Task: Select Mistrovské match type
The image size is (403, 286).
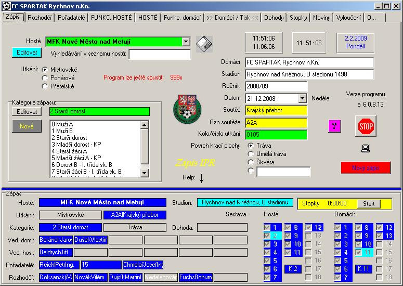Action: point(45,70)
